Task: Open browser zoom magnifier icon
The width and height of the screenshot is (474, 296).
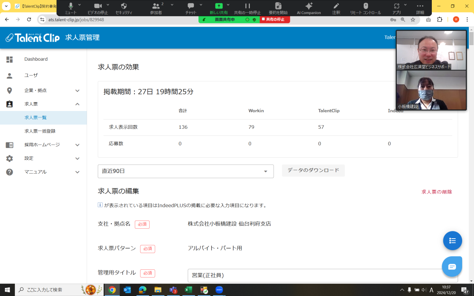Action: point(403,20)
